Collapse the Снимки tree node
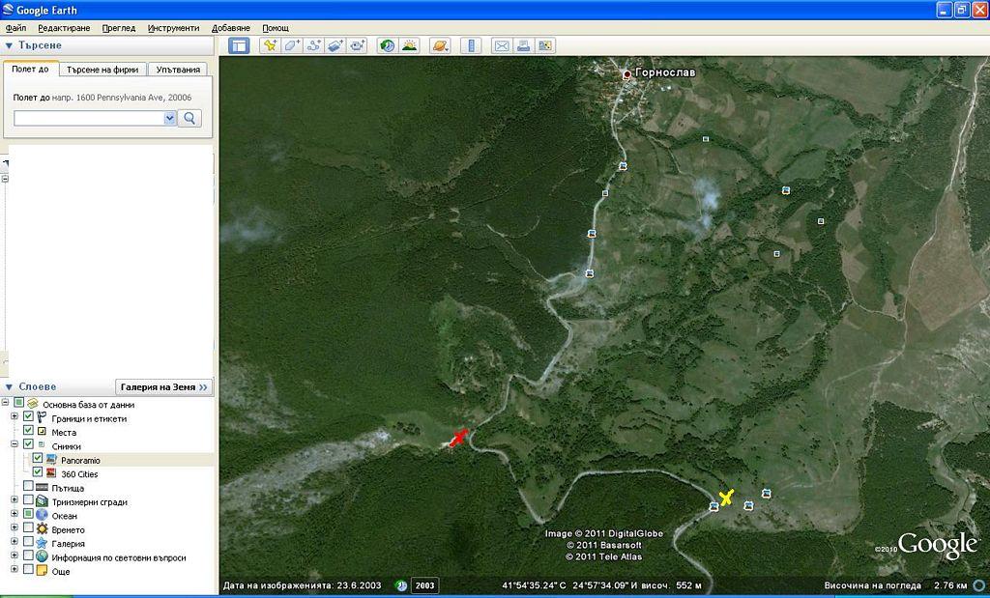The image size is (990, 598). 15,444
